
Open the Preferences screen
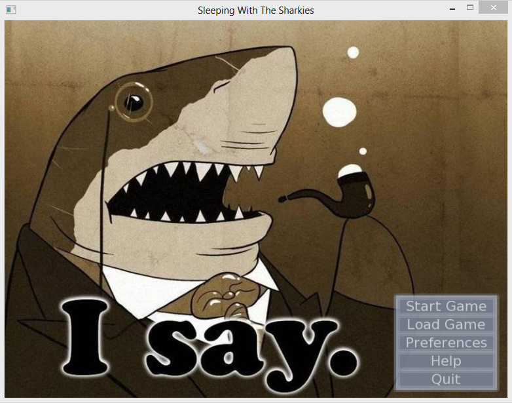click(446, 343)
